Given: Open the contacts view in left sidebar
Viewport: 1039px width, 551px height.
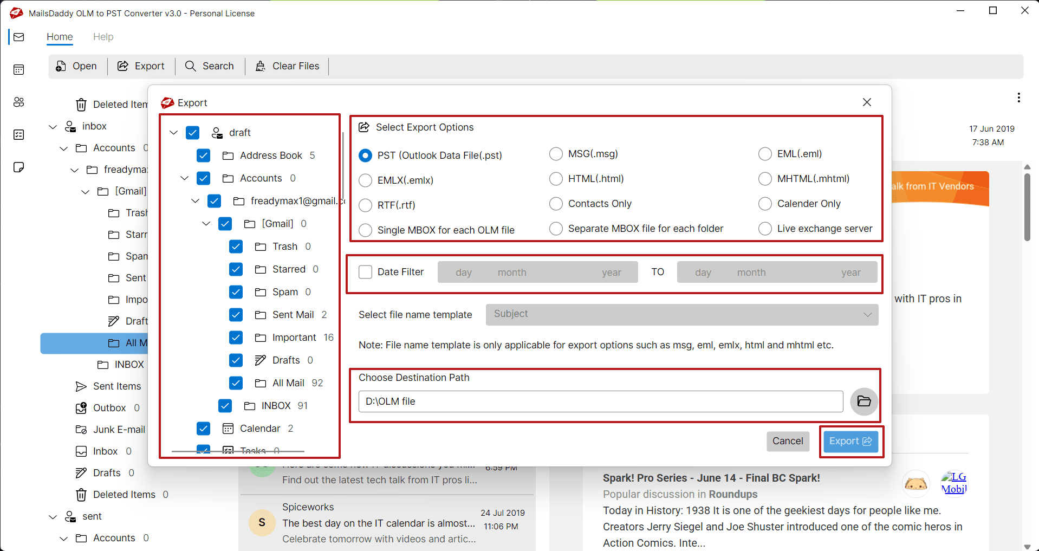Looking at the screenshot, I should click(x=19, y=102).
